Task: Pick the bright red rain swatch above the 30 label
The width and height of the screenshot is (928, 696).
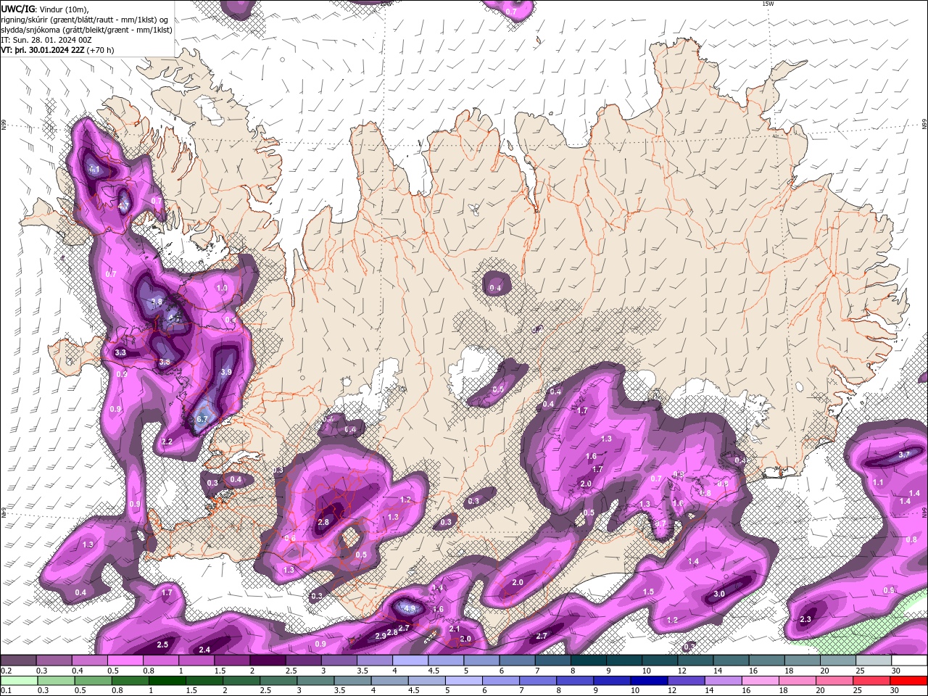Action: 908,681
